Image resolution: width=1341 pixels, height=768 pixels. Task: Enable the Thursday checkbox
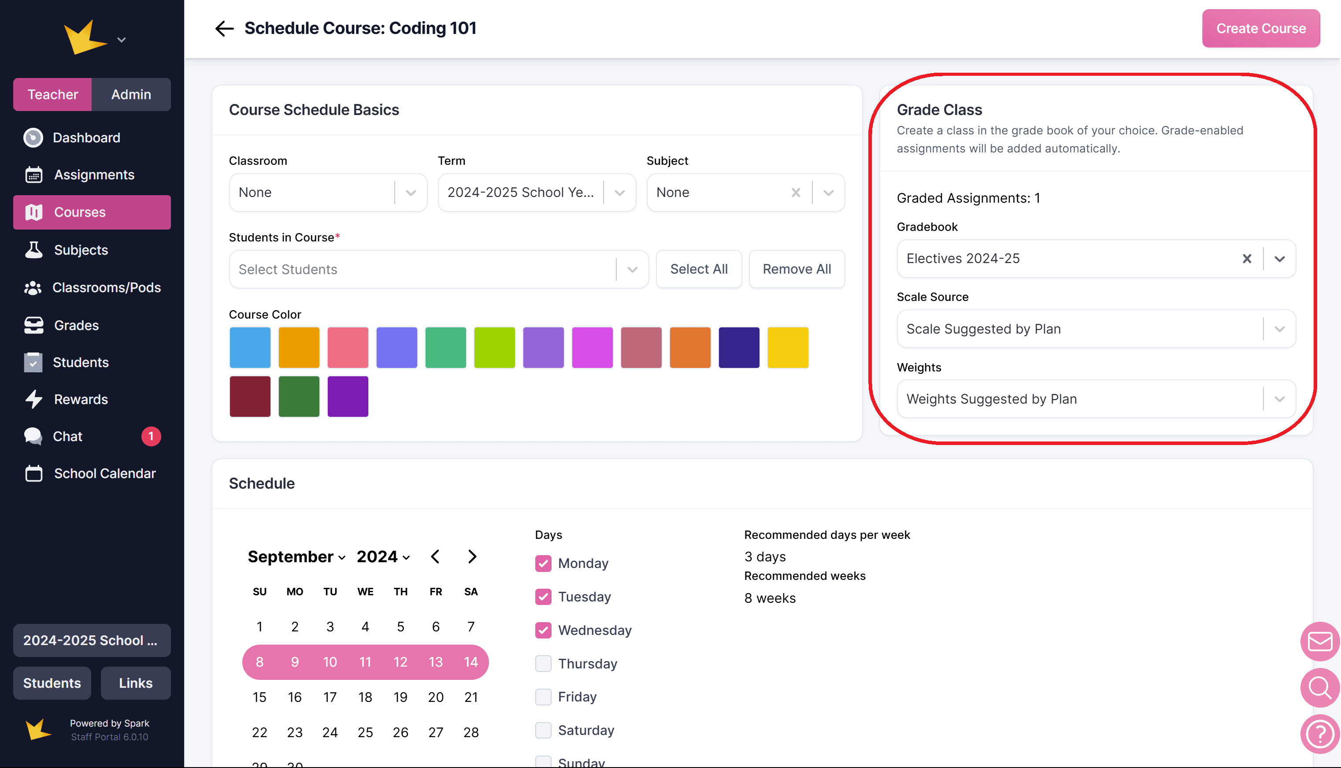coord(543,664)
